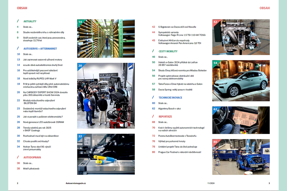This screenshot has height=191, width=287.
Task: Click the AUTODOPRAVA section heading
Action: (x=32, y=157)
